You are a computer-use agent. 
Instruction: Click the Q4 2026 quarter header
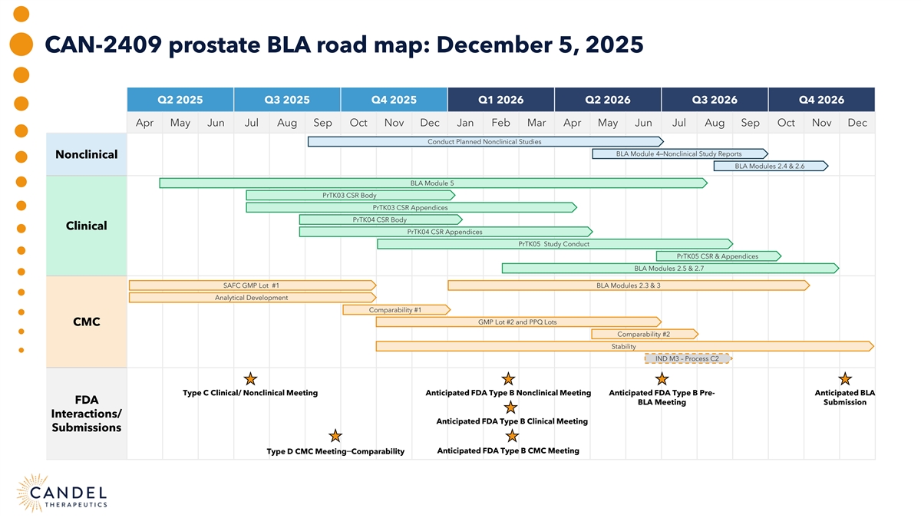point(821,100)
